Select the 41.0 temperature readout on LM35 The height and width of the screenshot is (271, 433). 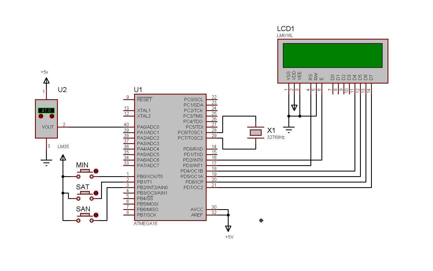click(46, 110)
